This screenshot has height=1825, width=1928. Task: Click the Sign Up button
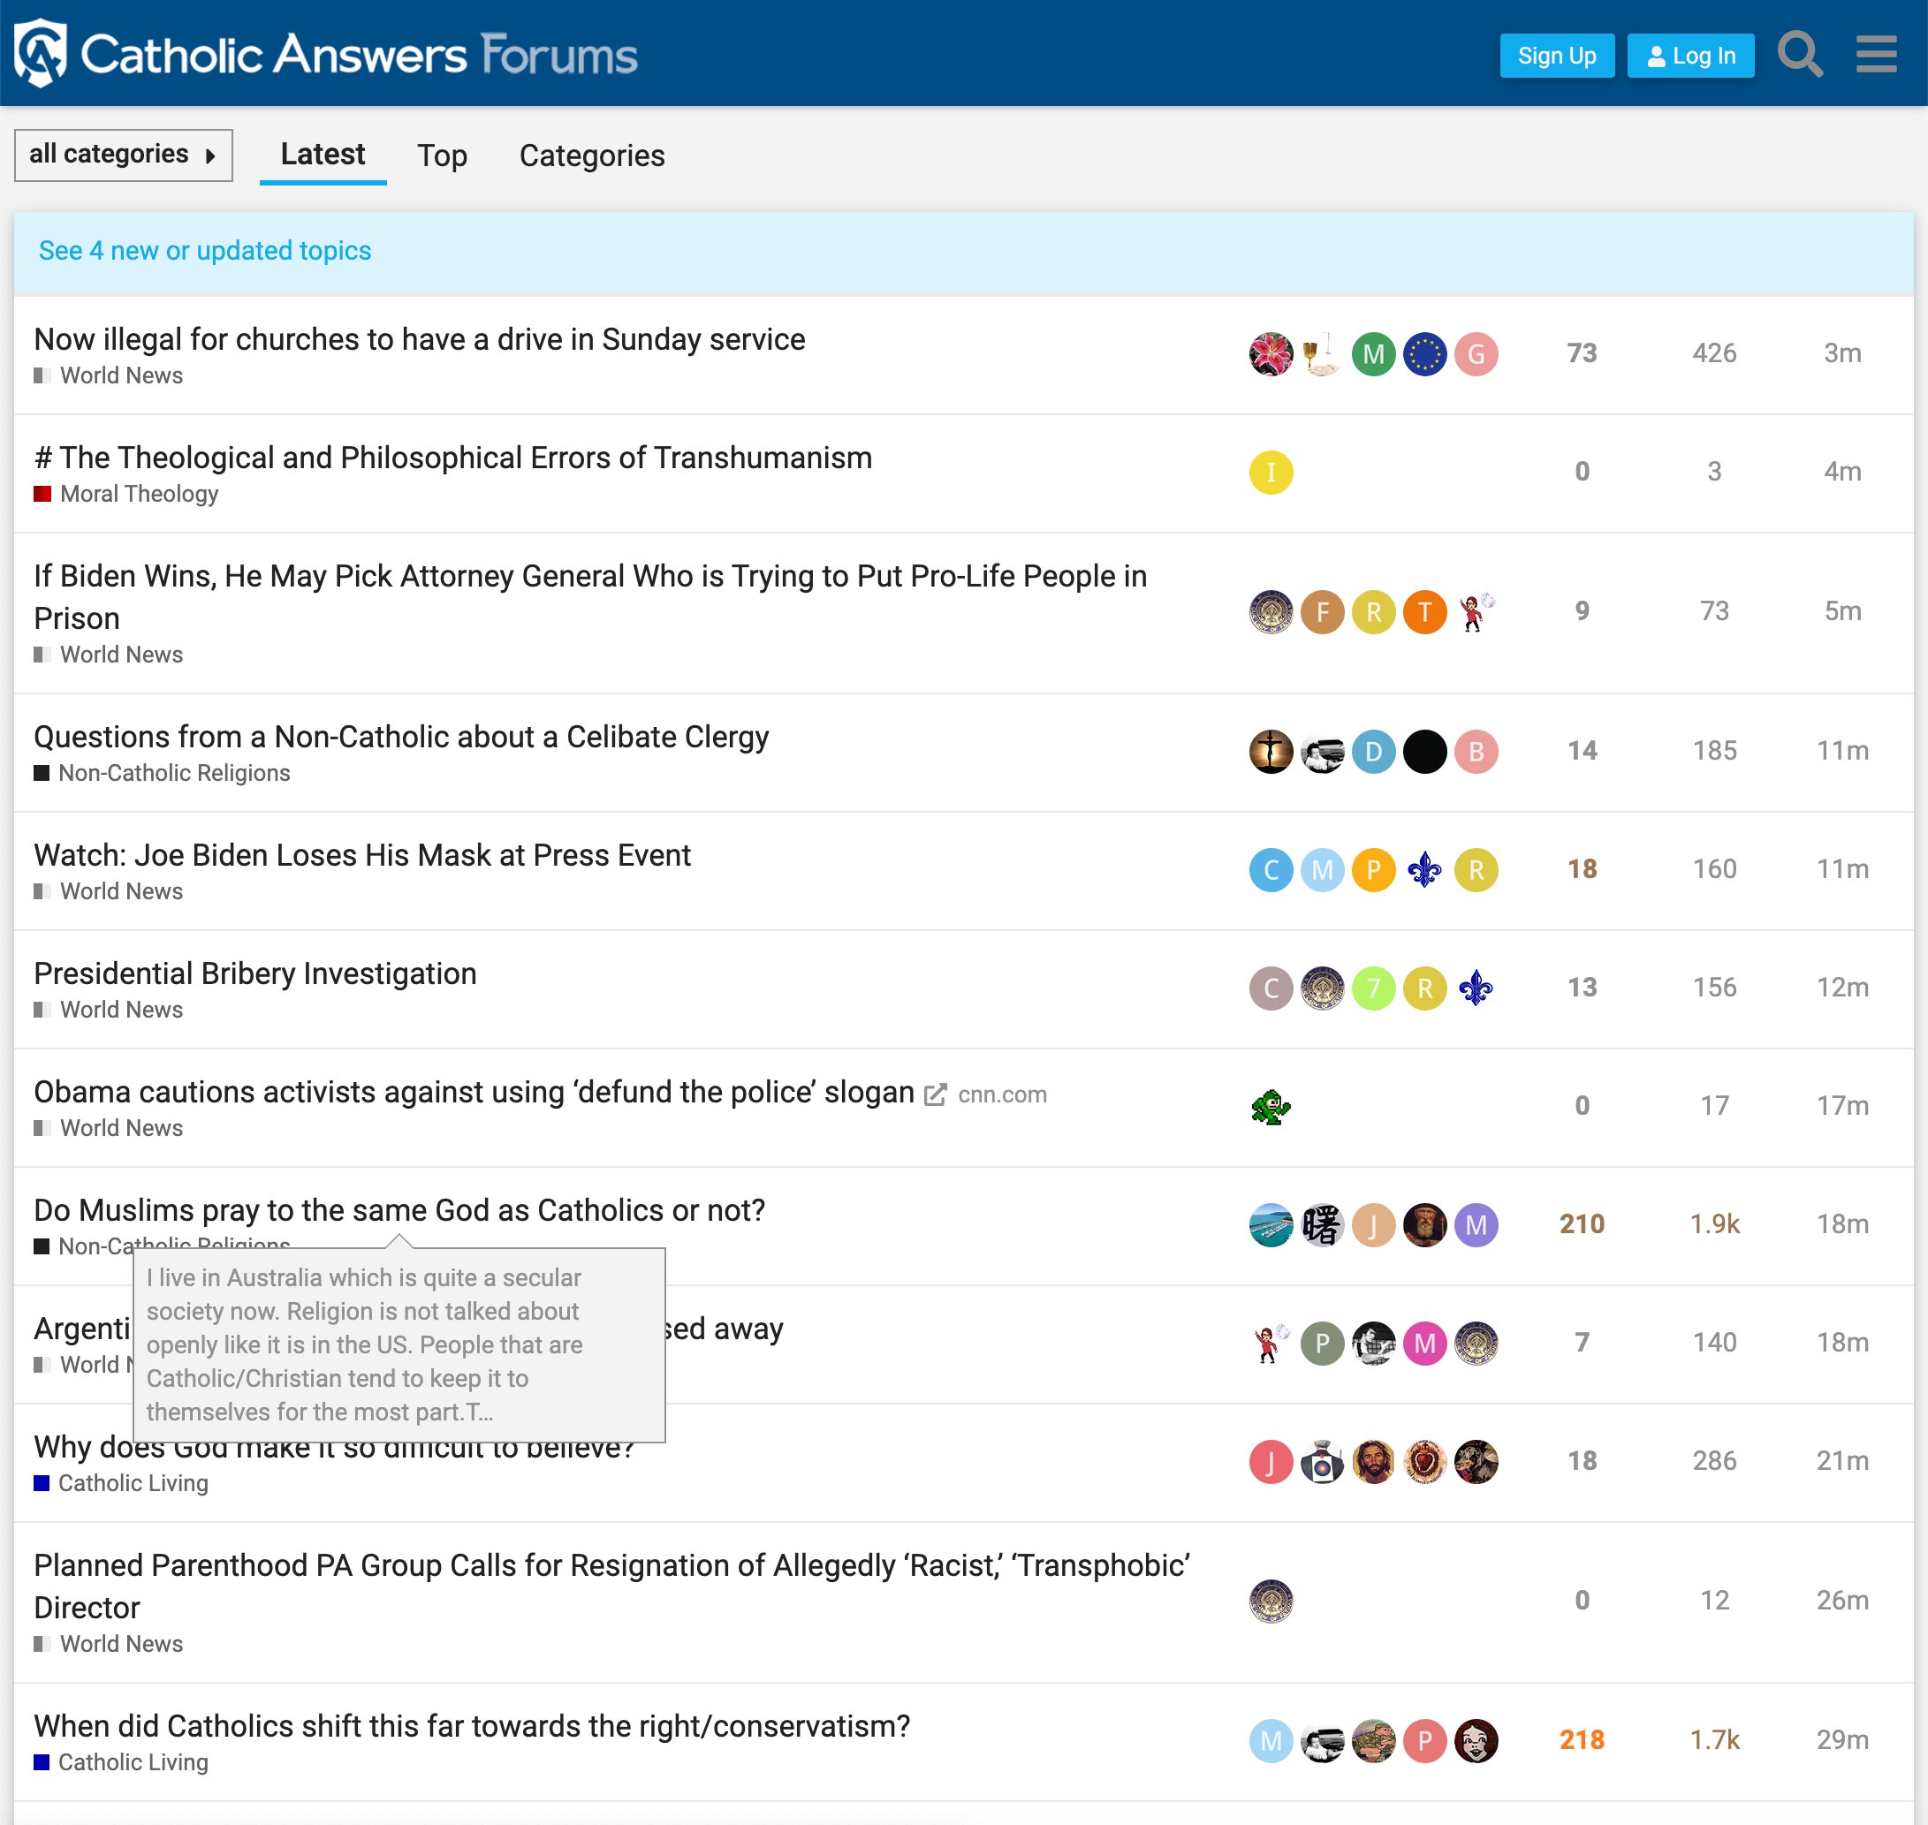coord(1556,56)
